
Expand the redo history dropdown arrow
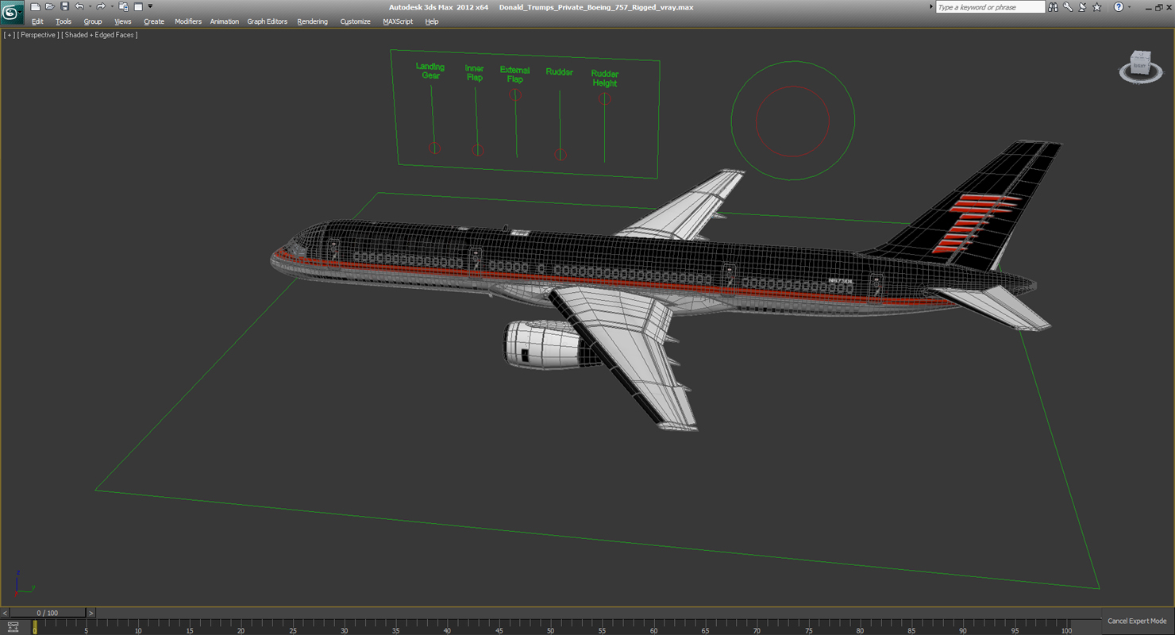tap(112, 7)
